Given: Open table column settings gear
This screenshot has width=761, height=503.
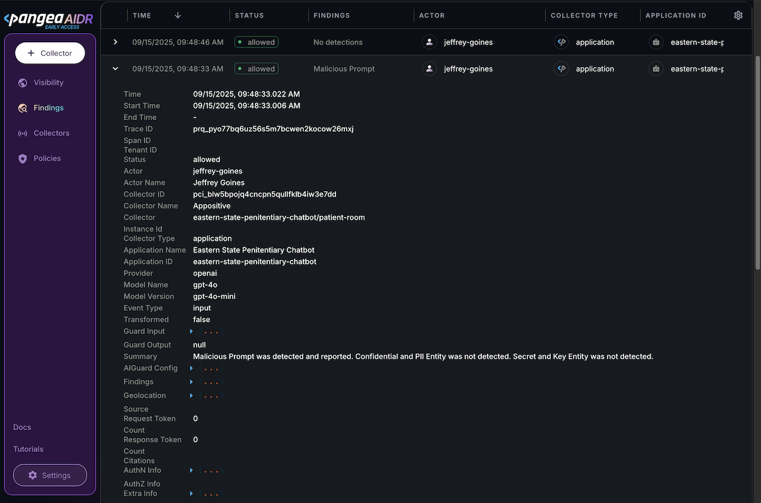Looking at the screenshot, I should pyautogui.click(x=738, y=15).
